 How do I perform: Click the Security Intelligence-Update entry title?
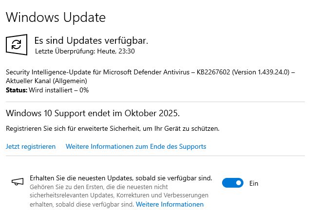pyautogui.click(x=97, y=72)
